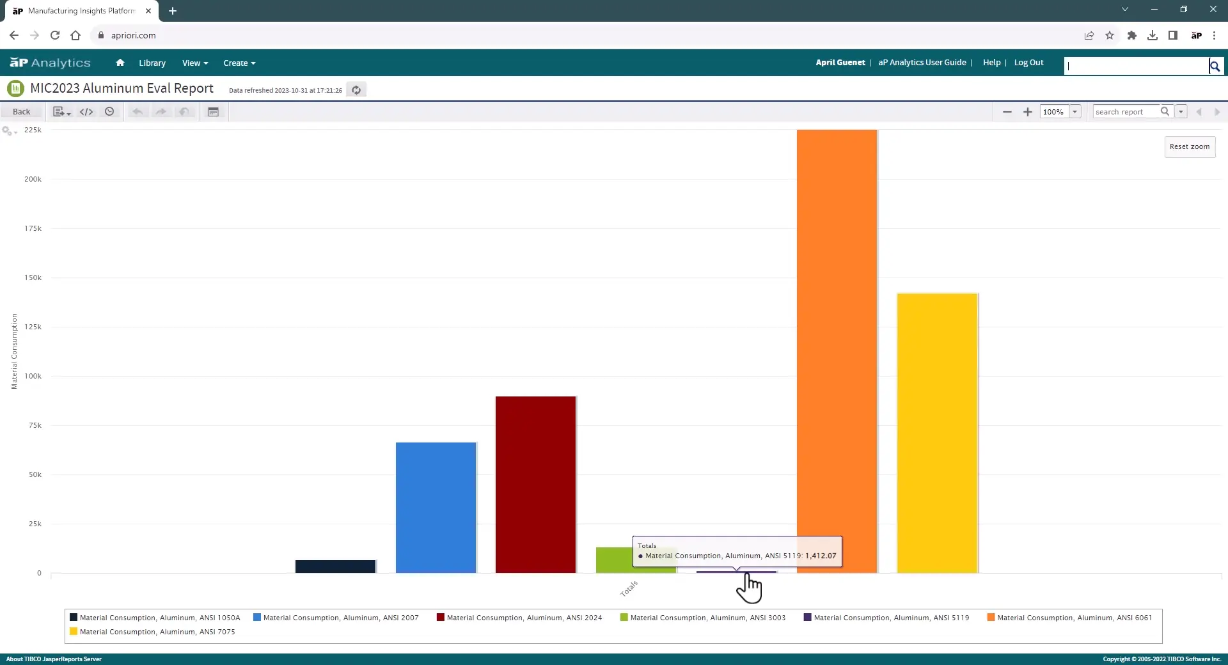1228x665 pixels.
Task: Open the export options dropdown arrow
Action: [x=68, y=115]
